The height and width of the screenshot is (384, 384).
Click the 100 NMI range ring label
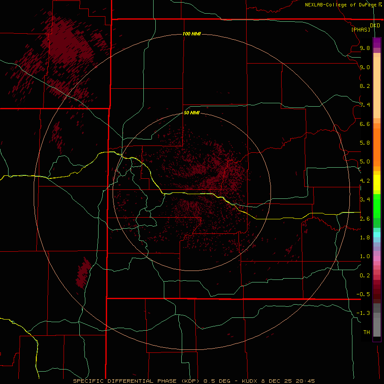pyautogui.click(x=192, y=34)
